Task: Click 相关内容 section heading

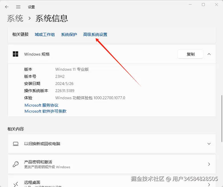Action: pos(15,129)
